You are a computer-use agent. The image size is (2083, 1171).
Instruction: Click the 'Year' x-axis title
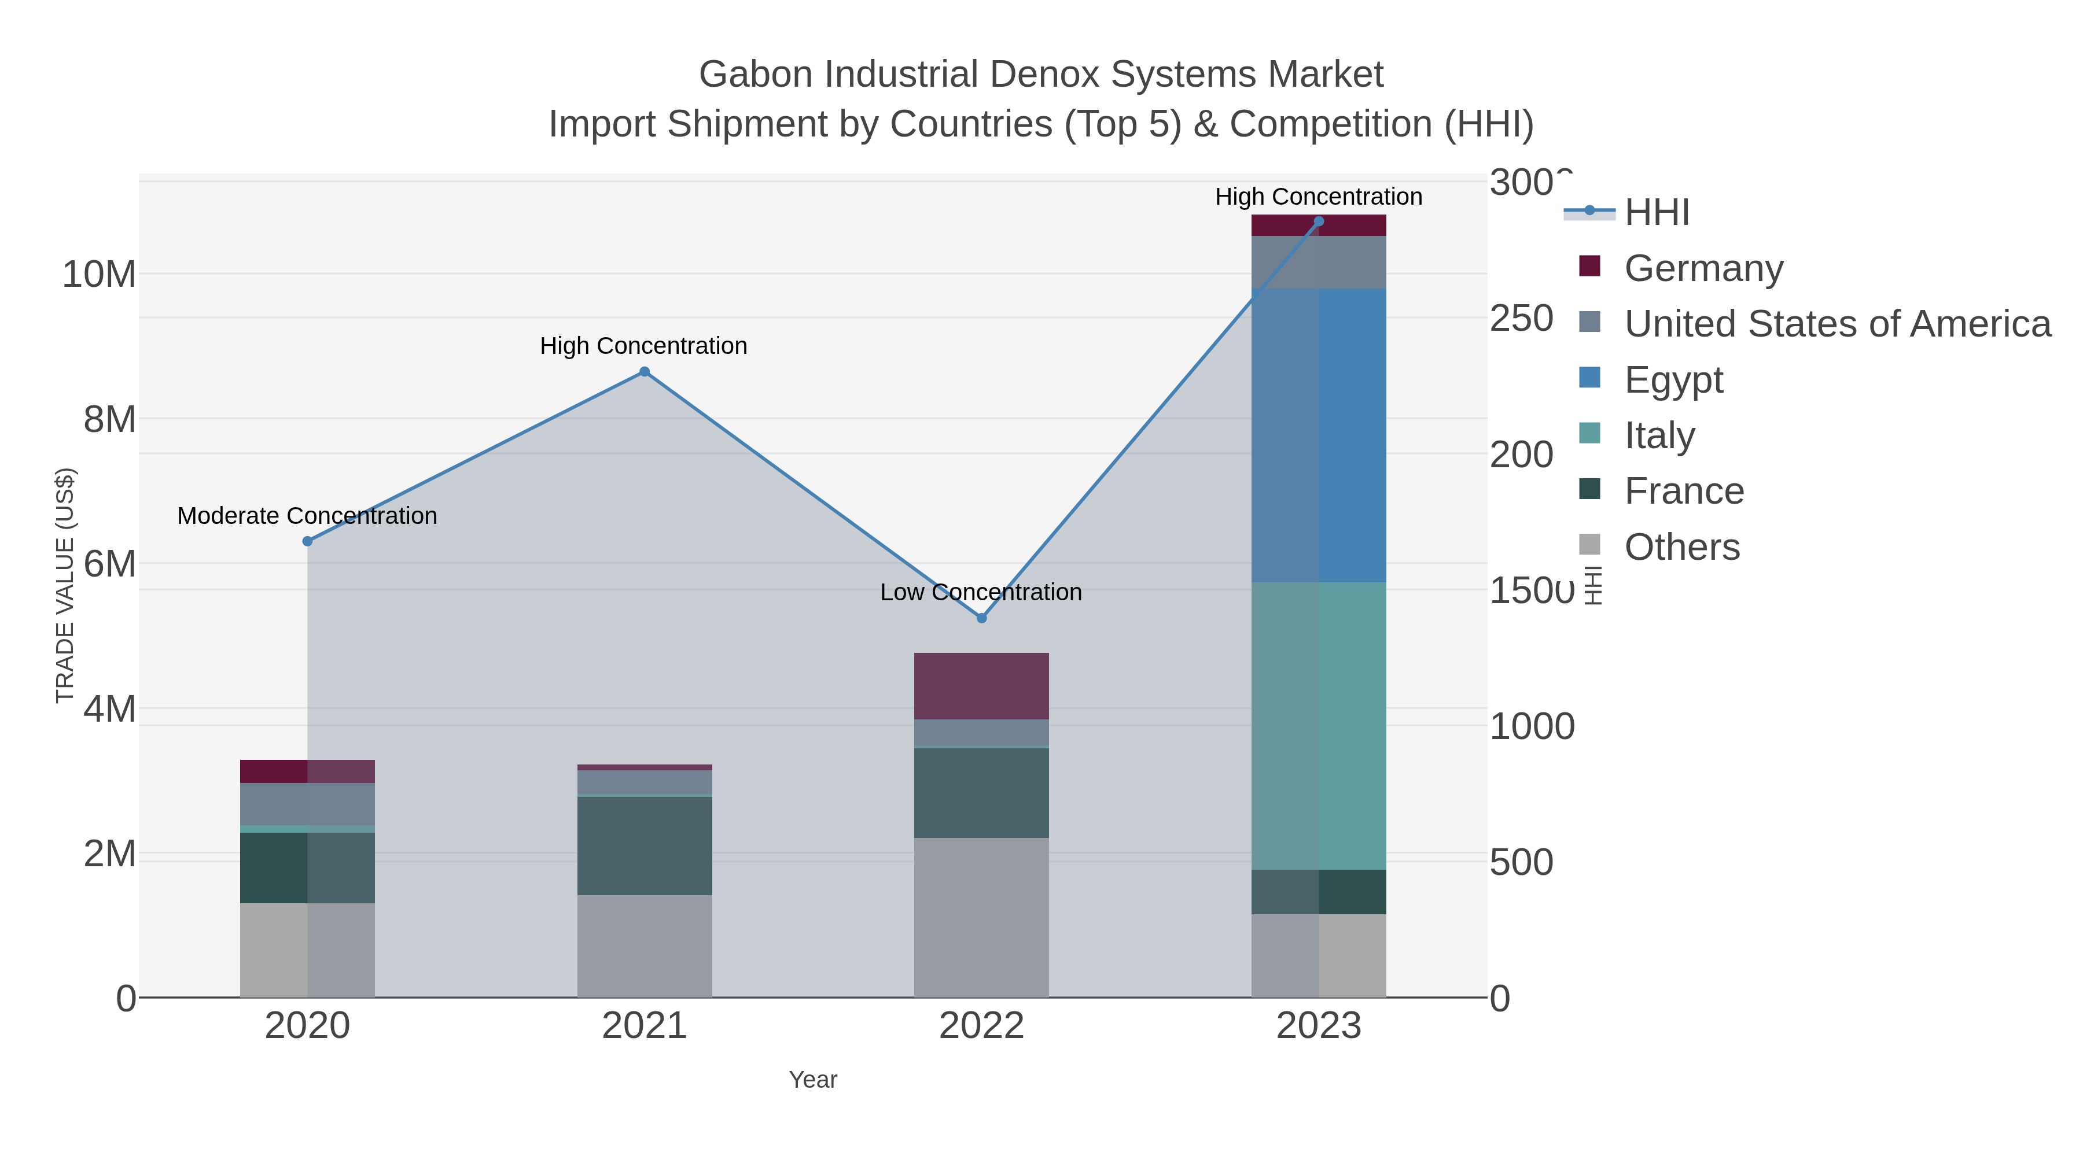click(814, 1080)
